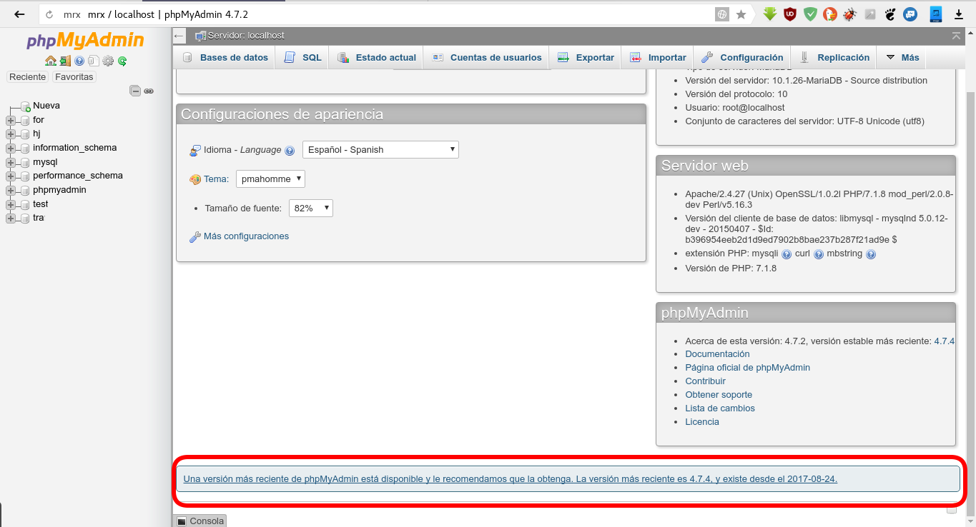976x527 pixels.
Task: Expand the 'for' database tree node
Action: pos(11,120)
